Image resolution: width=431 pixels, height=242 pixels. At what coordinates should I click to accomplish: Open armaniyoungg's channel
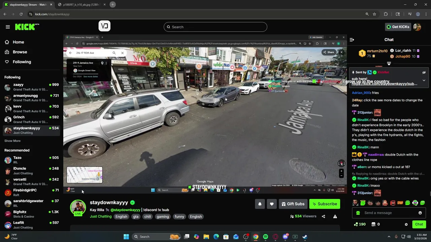(x=32, y=98)
